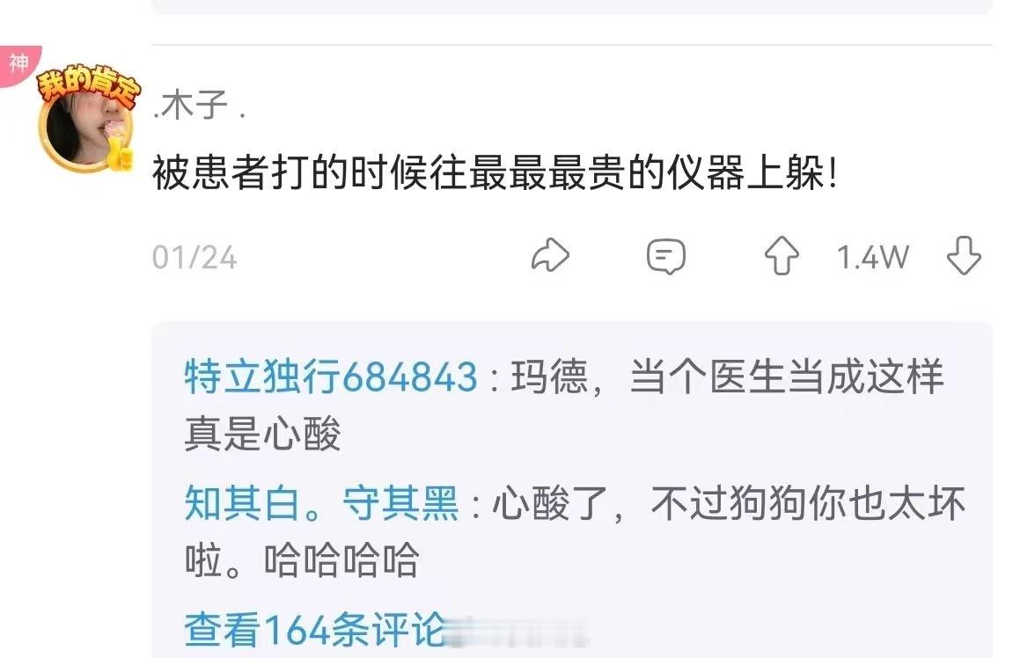
Task: Downvote the comment with the down arrow
Action: pyautogui.click(x=964, y=256)
